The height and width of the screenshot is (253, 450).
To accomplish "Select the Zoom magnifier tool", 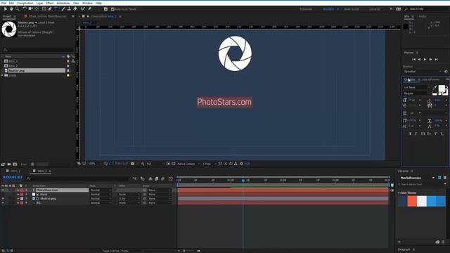I will tap(18, 9).
